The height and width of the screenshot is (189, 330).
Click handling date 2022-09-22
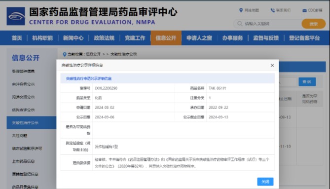tap(219, 108)
